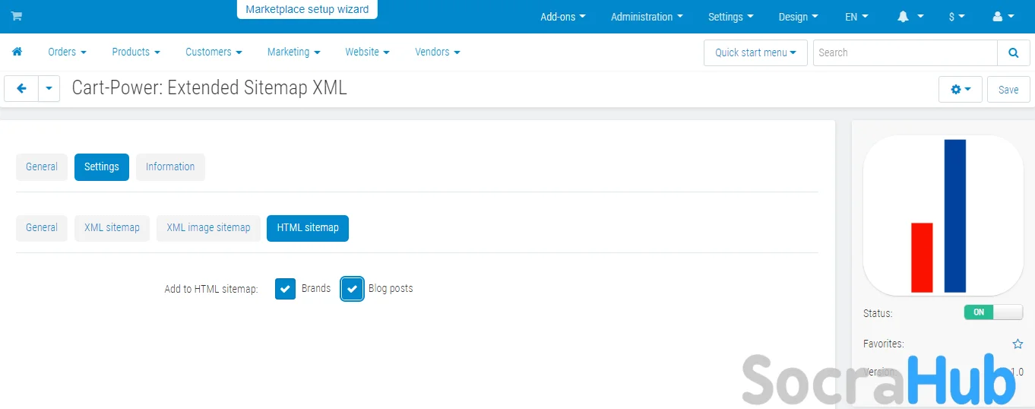Select the XML sitemap sub-tab
1035x409 pixels.
coord(112,228)
